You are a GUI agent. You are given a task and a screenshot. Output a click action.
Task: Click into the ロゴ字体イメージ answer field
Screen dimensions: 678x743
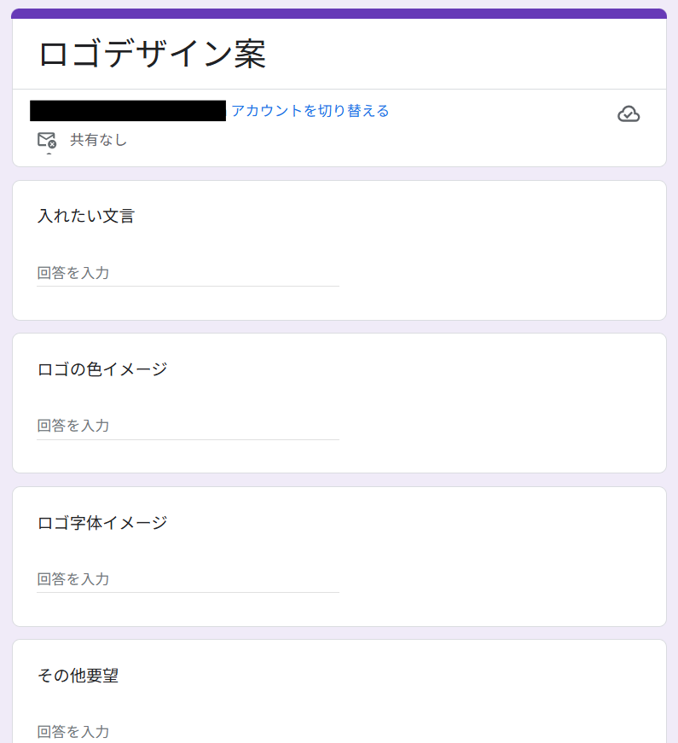(188, 579)
